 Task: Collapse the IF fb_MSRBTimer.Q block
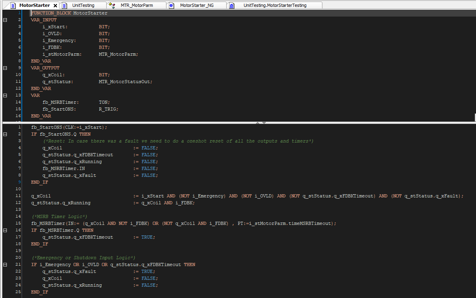tap(5, 230)
